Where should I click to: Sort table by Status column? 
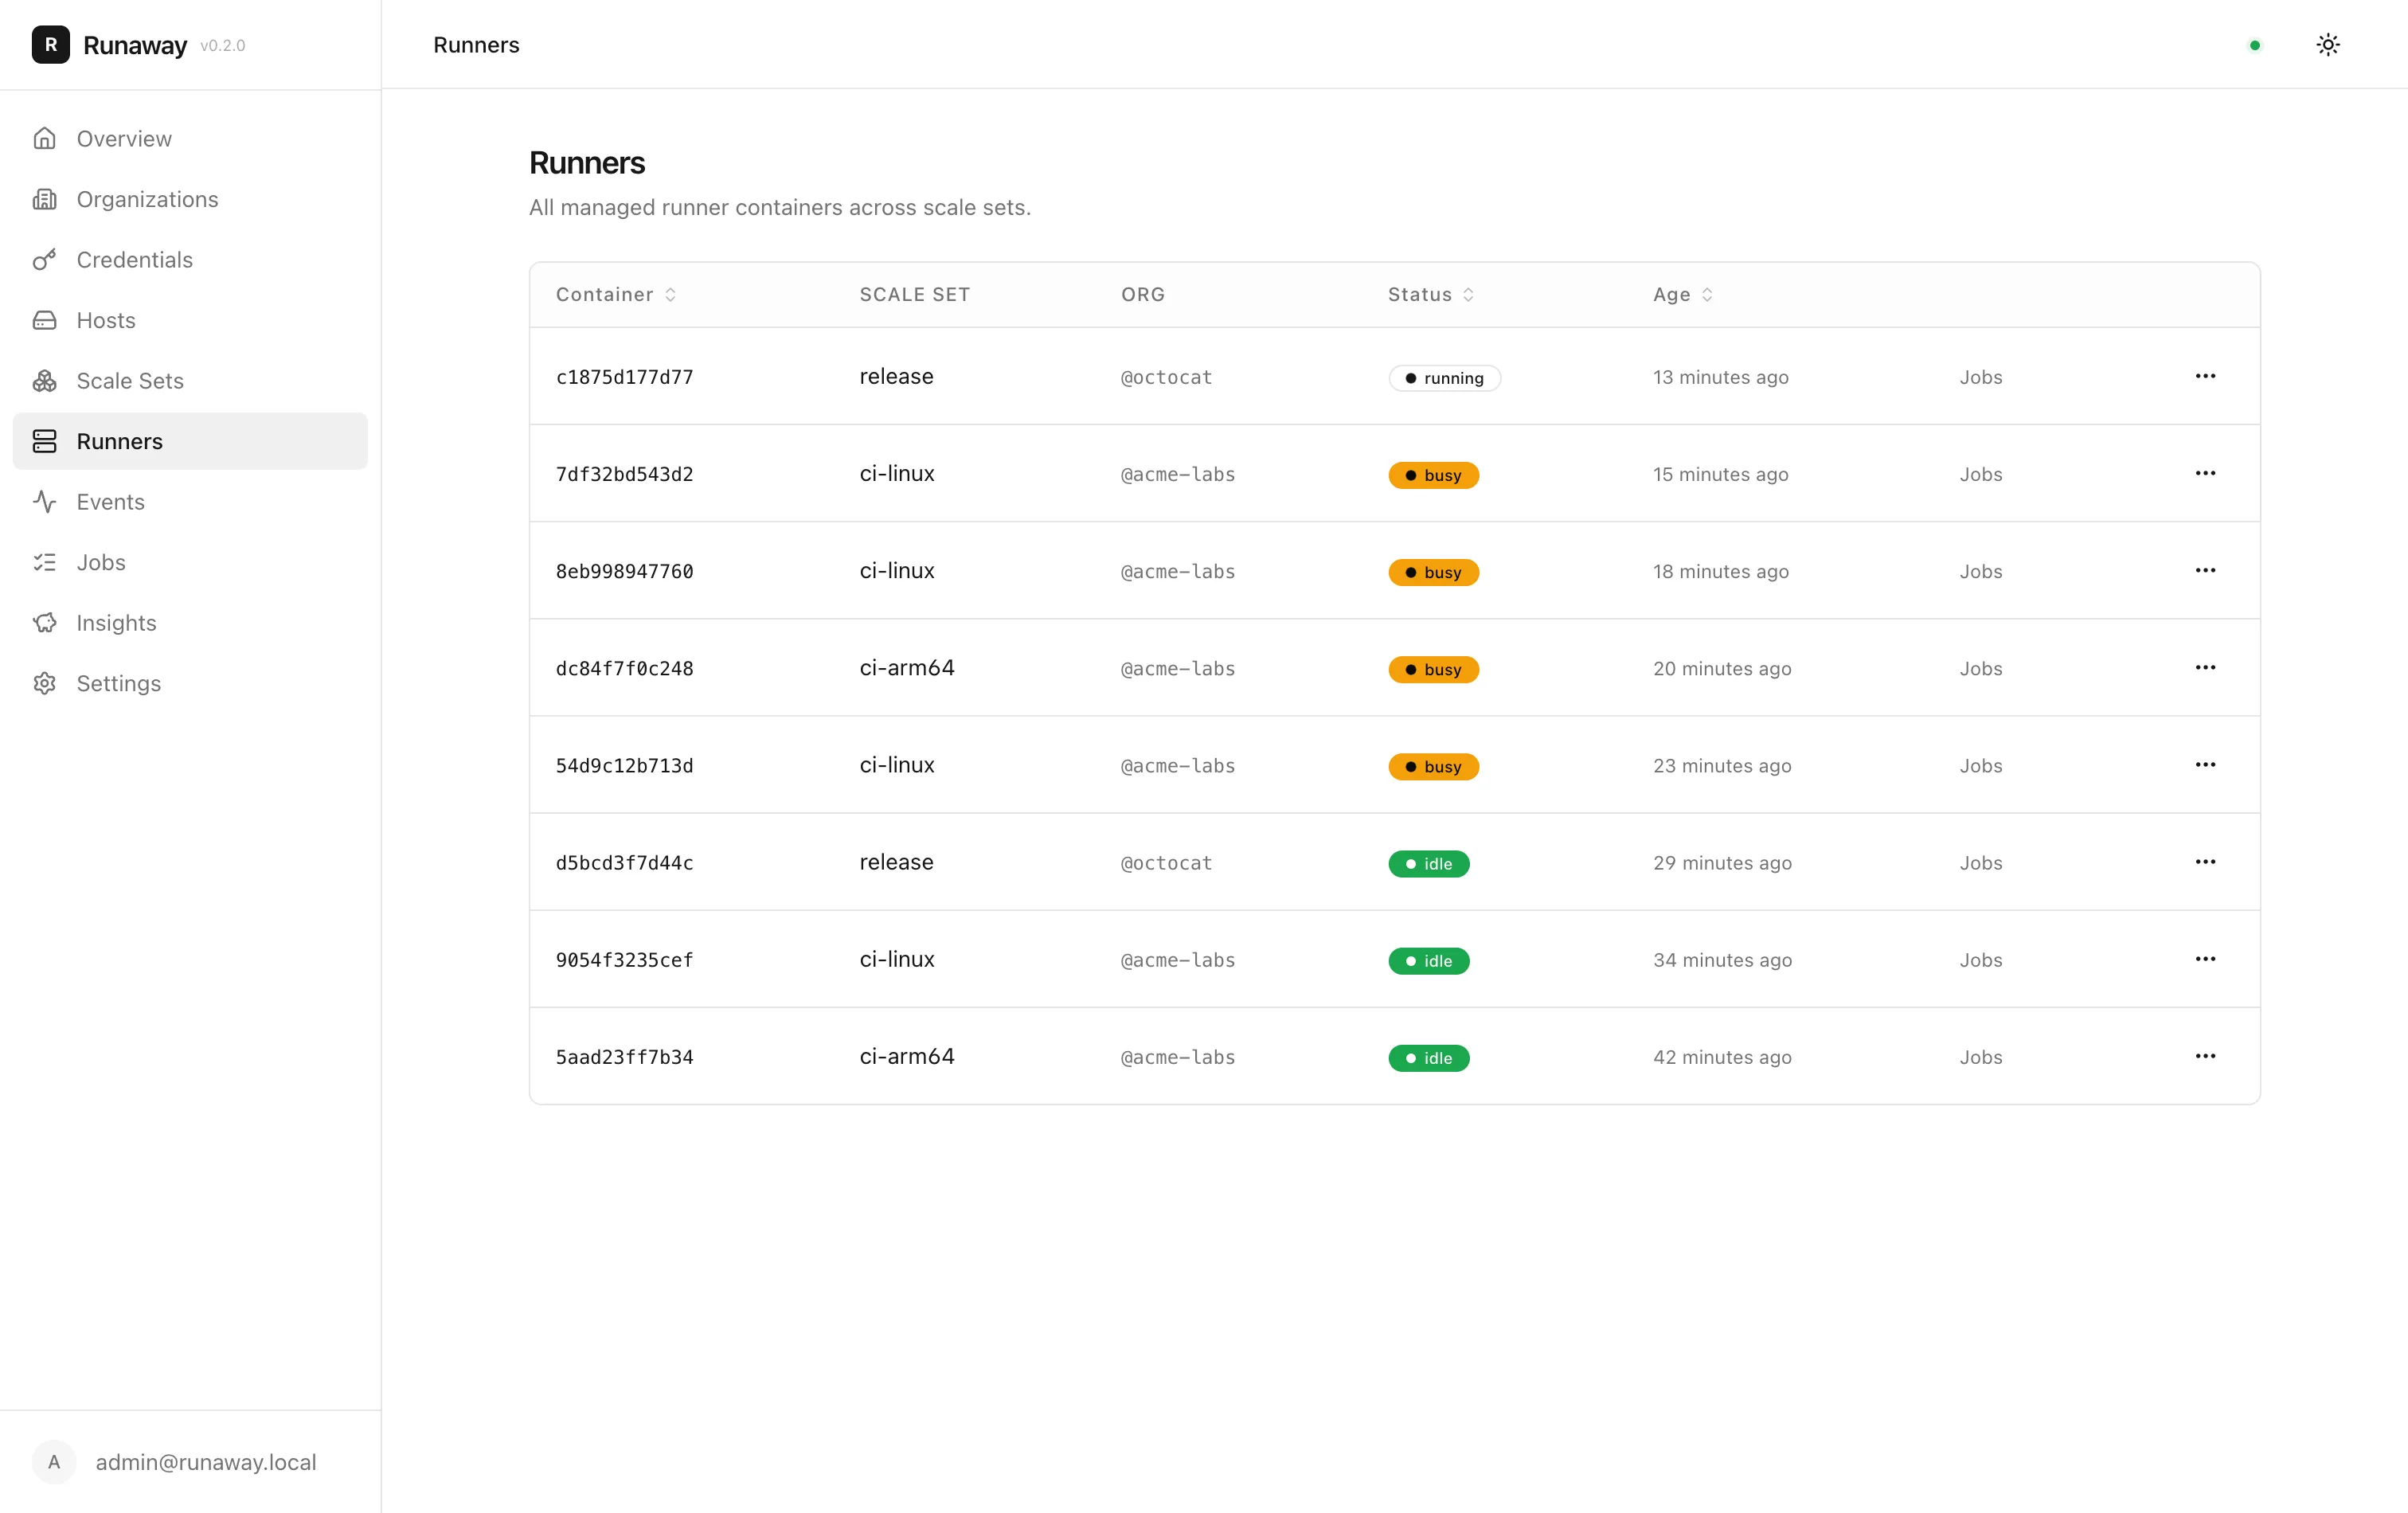click(1431, 294)
